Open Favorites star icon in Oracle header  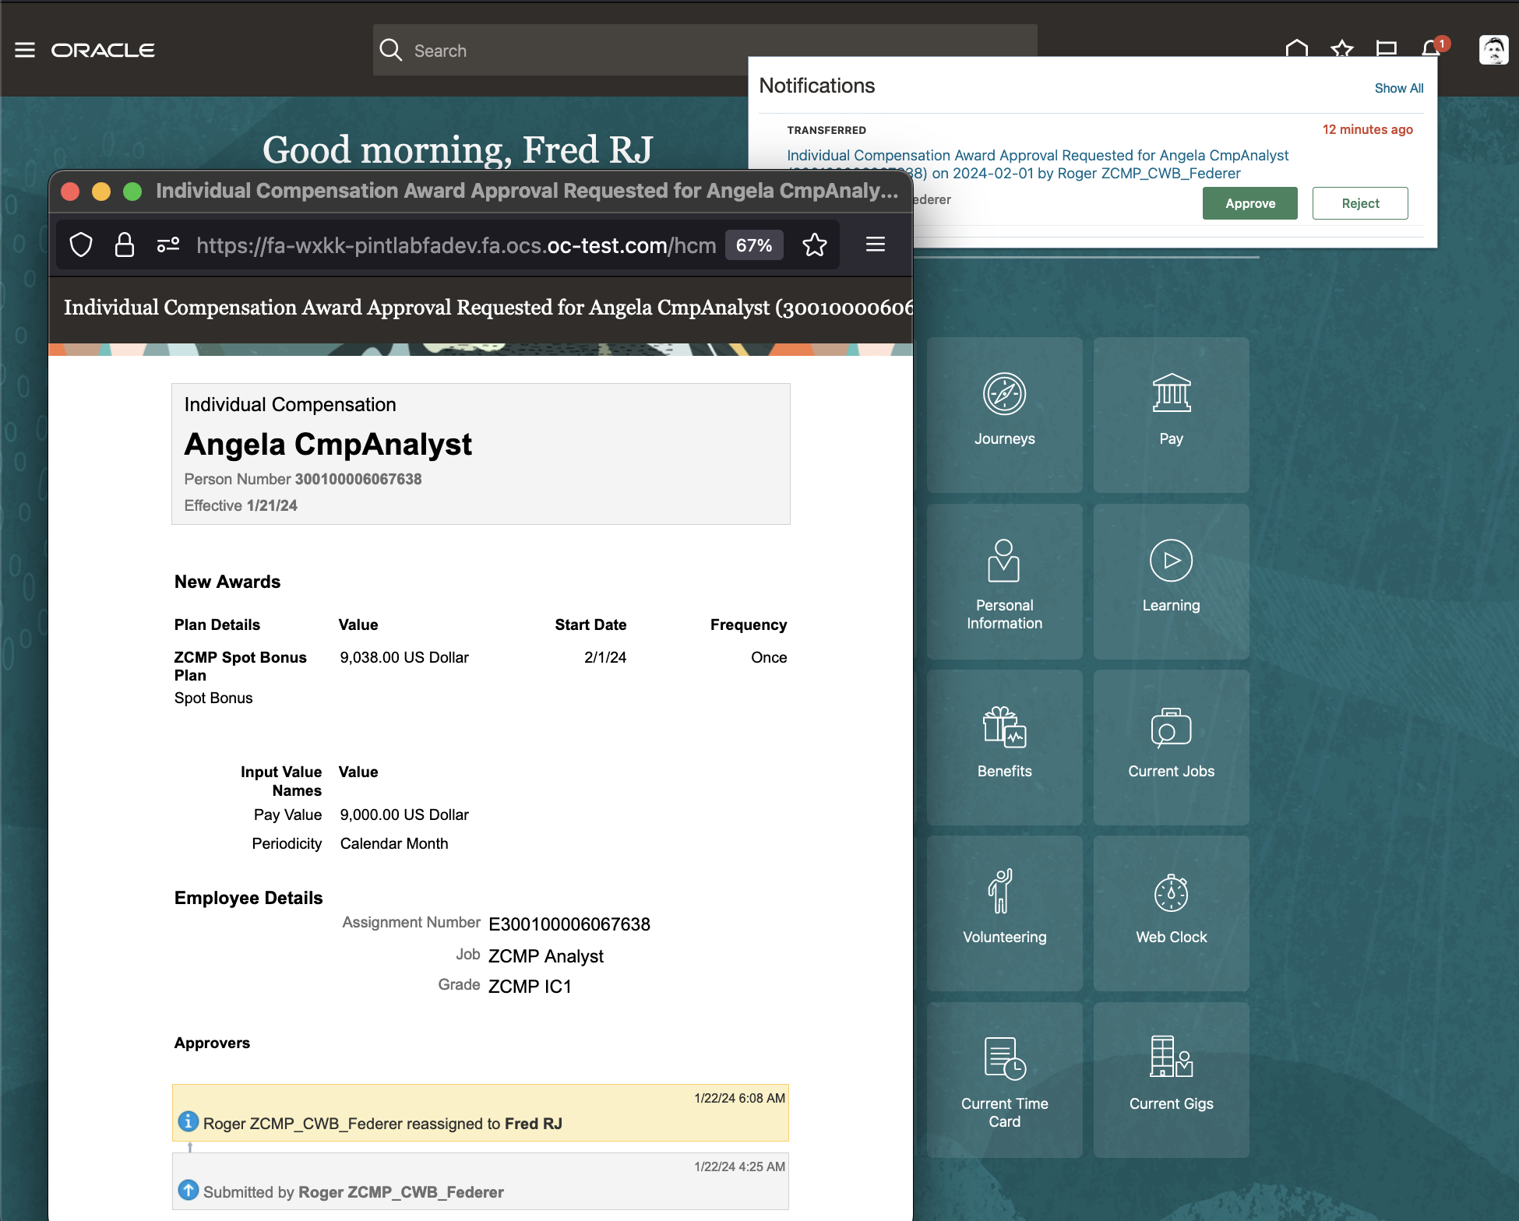click(x=1341, y=48)
